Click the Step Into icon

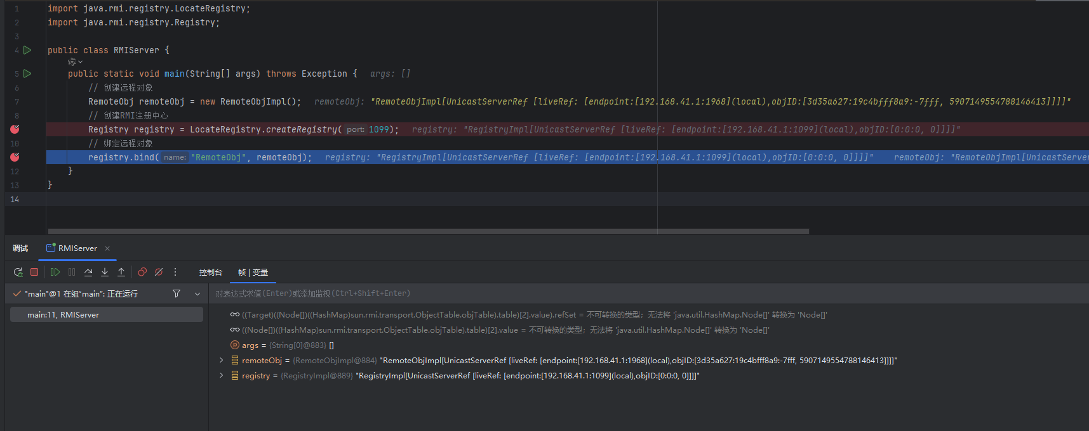pyautogui.click(x=105, y=272)
